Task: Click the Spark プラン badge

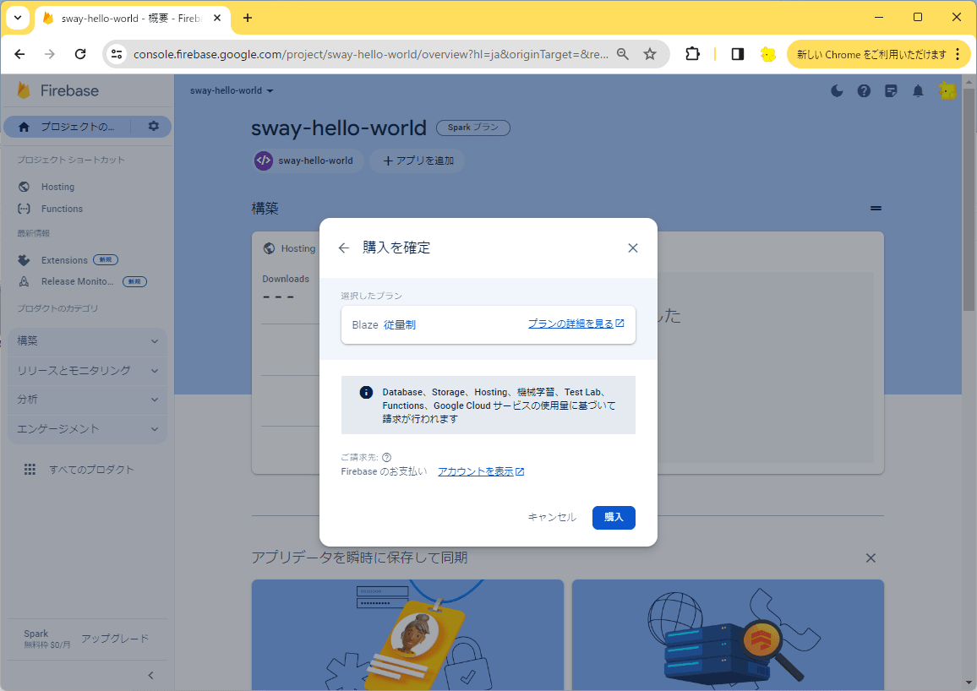Action: (473, 128)
